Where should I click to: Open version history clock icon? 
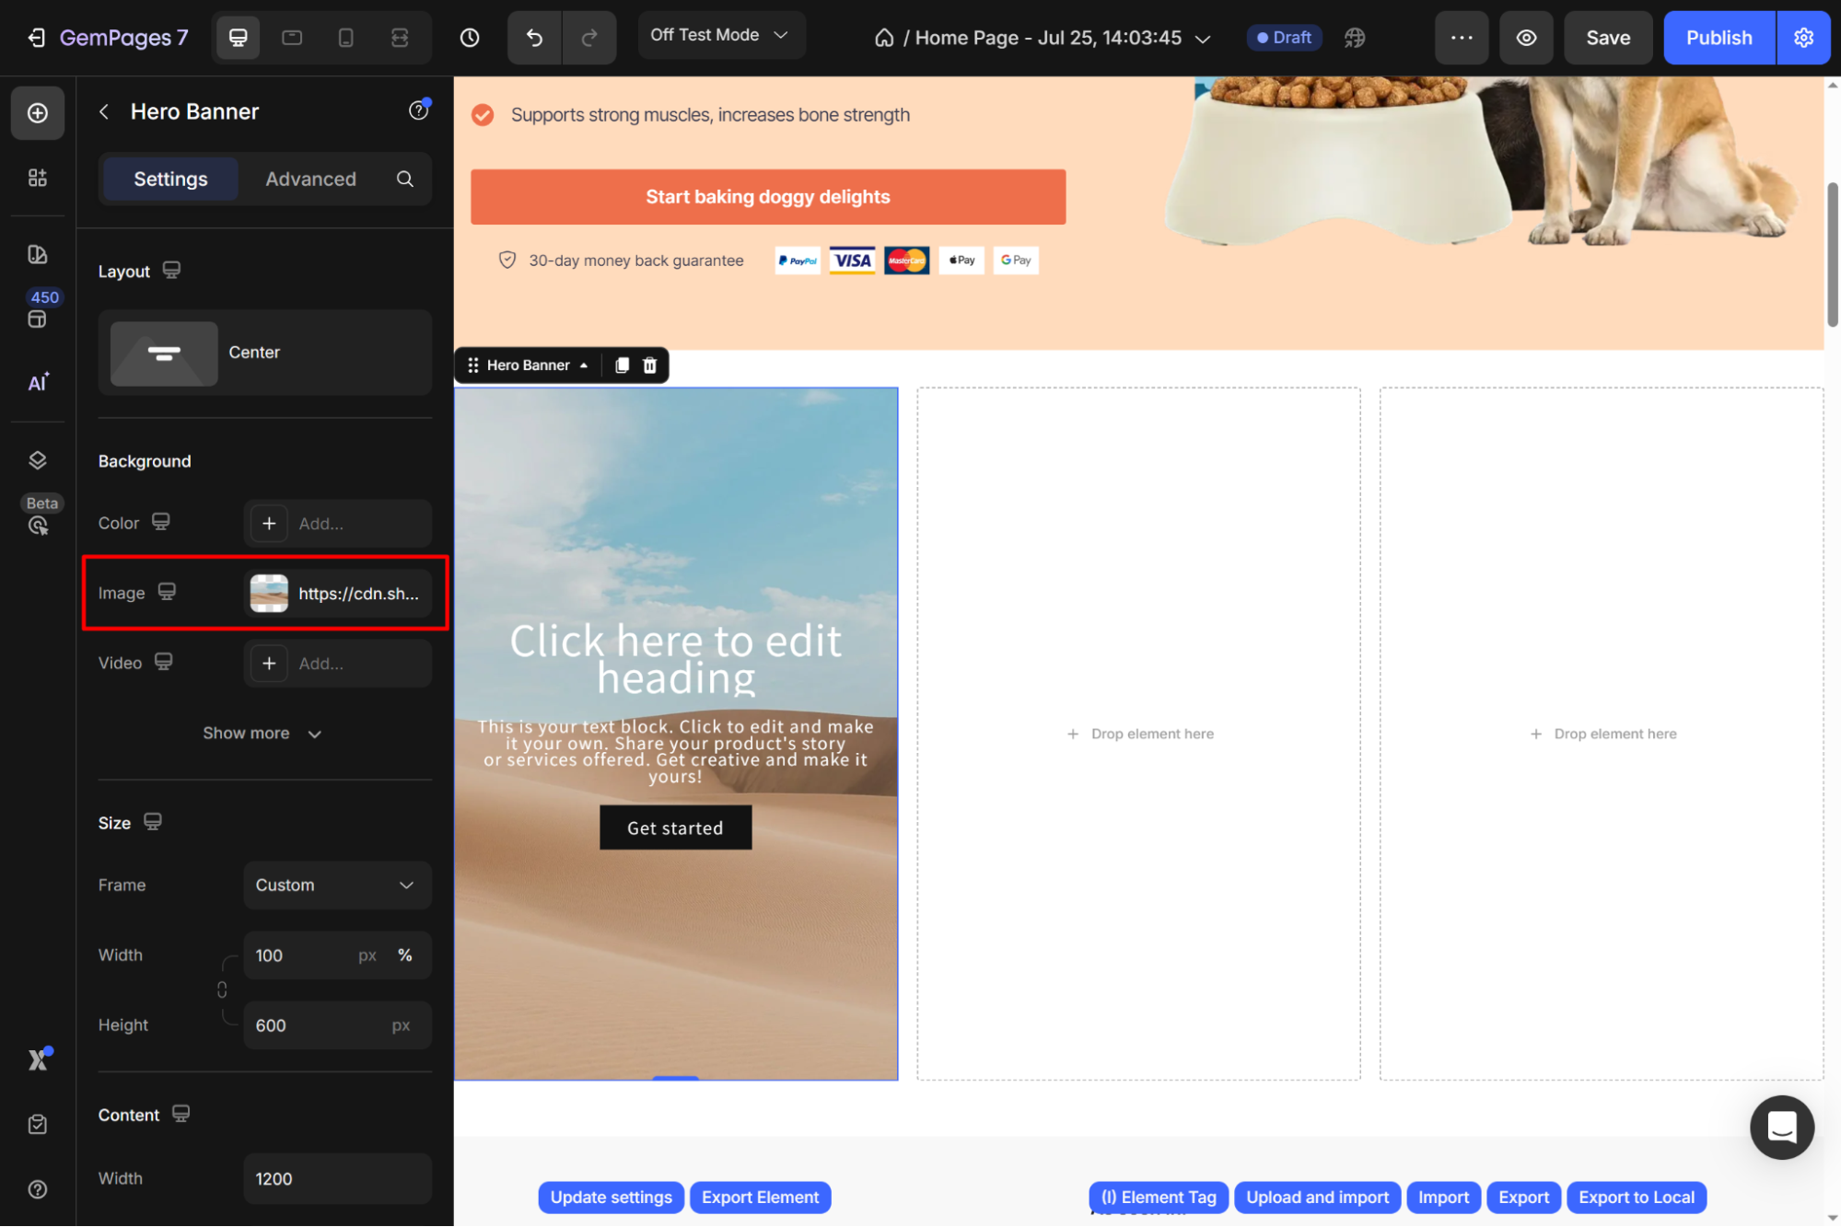(470, 38)
